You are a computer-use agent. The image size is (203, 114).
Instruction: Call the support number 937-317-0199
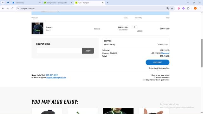52,75
